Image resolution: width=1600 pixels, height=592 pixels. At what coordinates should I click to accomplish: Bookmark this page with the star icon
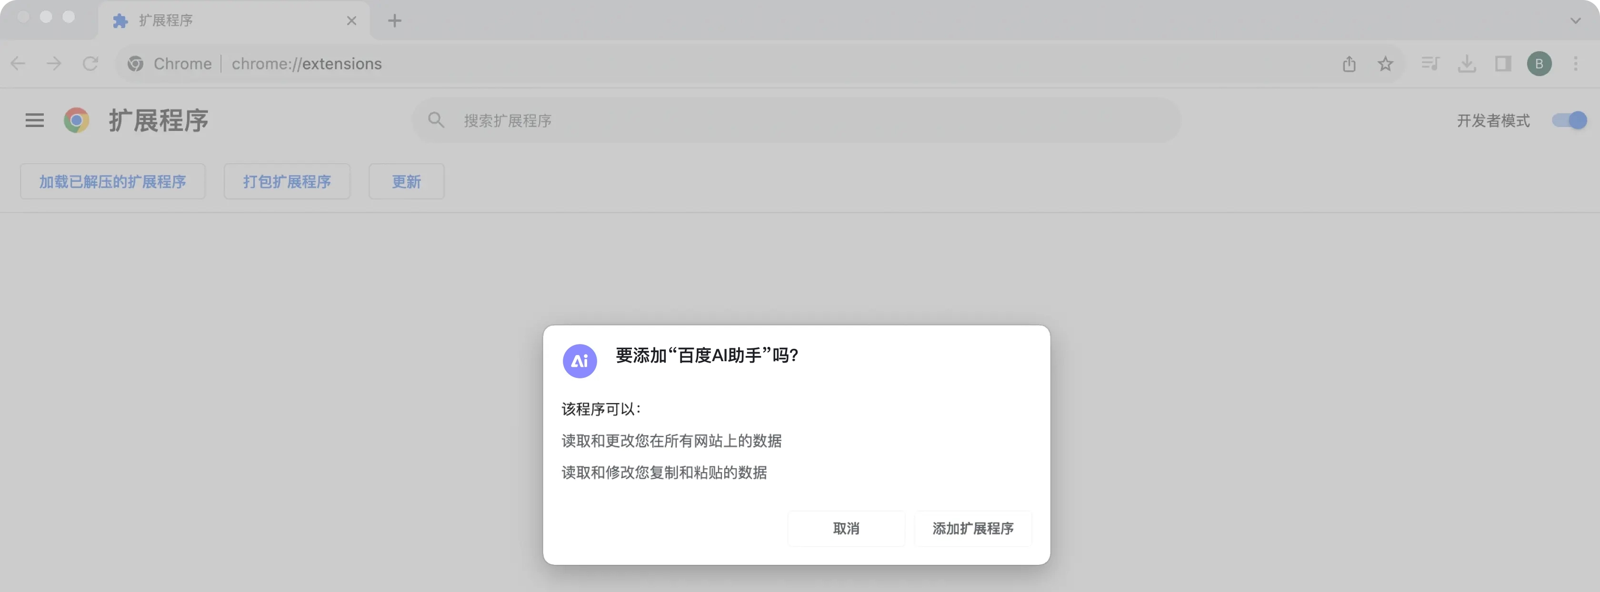click(x=1386, y=63)
